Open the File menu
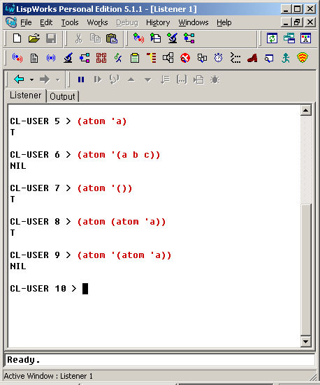The image size is (320, 385). click(26, 22)
